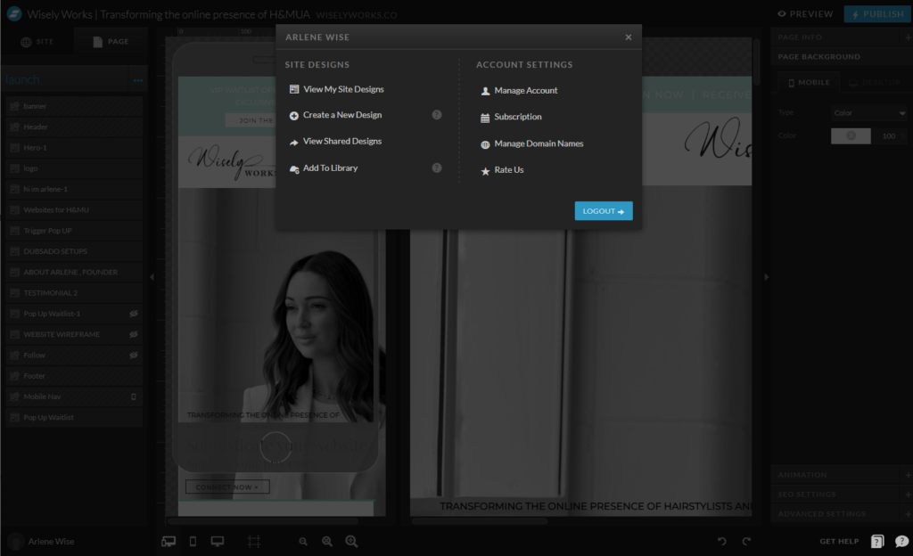Click the View My Site Designs icon
Screen dimensions: 913x556
point(294,89)
